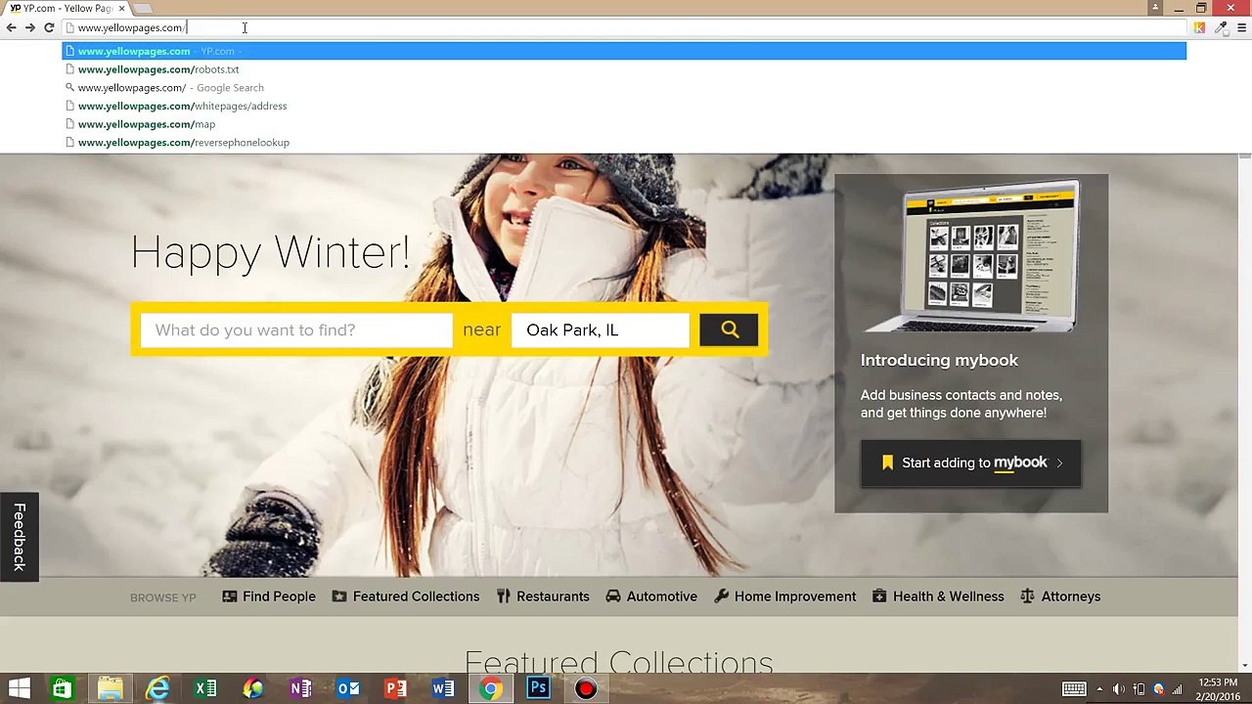Switch to Chrome in the taskbar
The height and width of the screenshot is (704, 1252).
[x=491, y=689]
